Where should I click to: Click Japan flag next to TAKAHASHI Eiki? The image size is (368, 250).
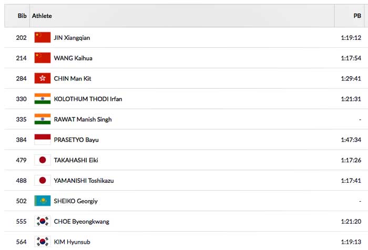point(42,160)
